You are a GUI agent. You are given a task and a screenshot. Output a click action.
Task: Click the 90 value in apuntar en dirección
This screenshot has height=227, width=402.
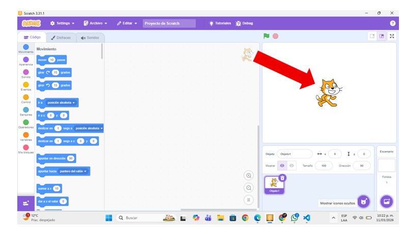coord(71,158)
